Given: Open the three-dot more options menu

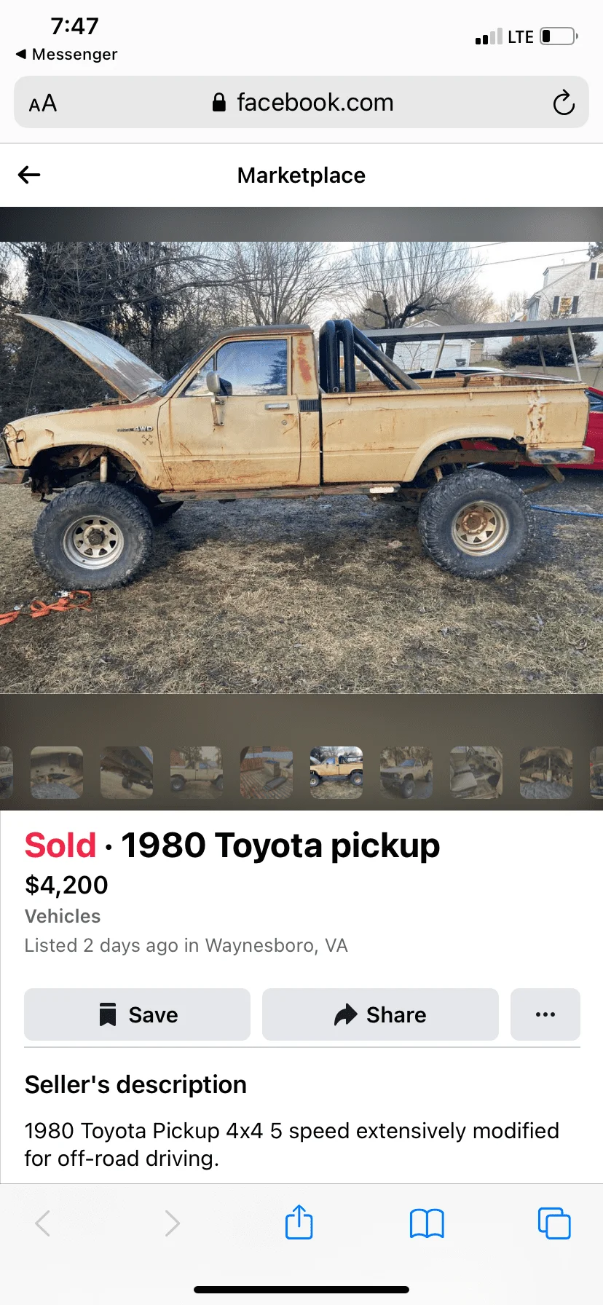Looking at the screenshot, I should pos(545,1014).
